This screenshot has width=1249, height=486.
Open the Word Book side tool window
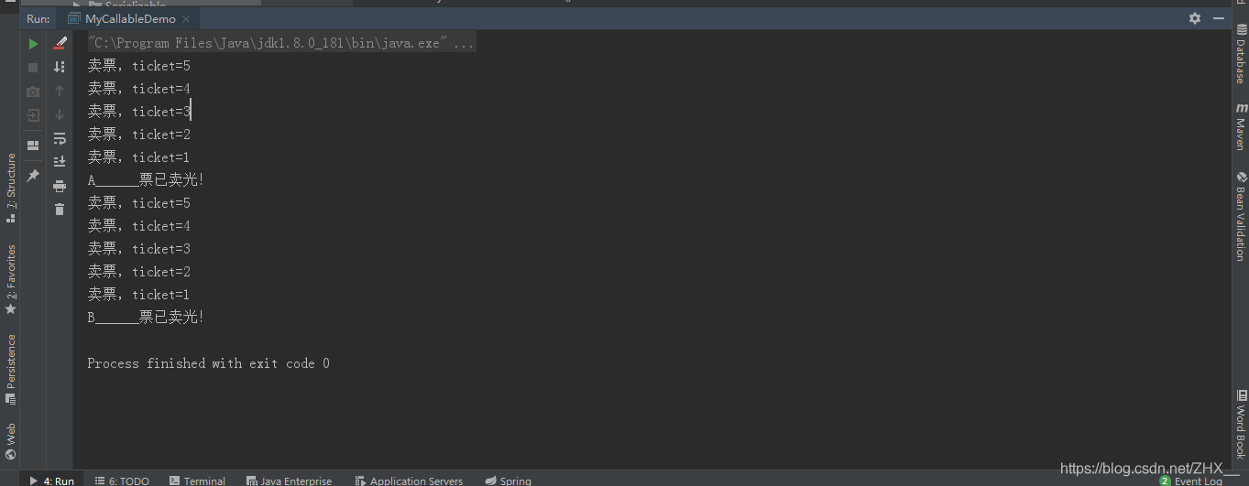point(1240,424)
